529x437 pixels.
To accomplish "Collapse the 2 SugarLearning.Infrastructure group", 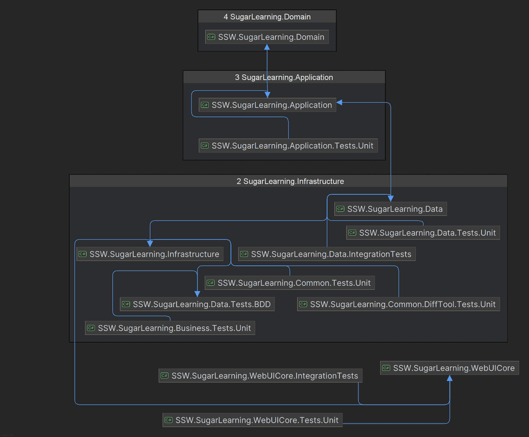I will pyautogui.click(x=290, y=181).
